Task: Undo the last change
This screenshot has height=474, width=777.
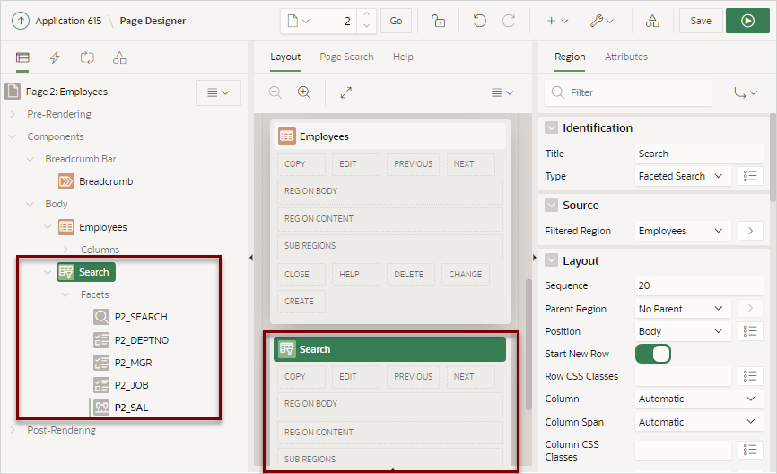Action: pyautogui.click(x=479, y=21)
